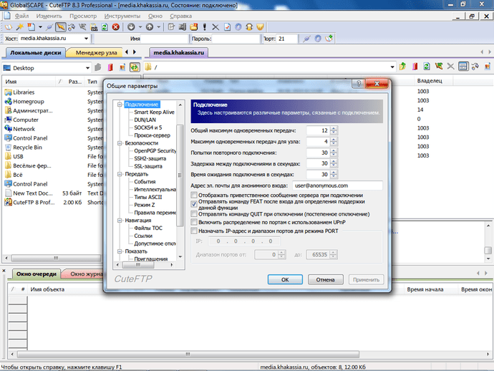This screenshot has height=371, width=494.
Task: Click the media.khakassia.ru remote tab
Action: (178, 52)
